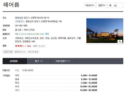
Task: Click the print icon
Action: click(115, 5)
